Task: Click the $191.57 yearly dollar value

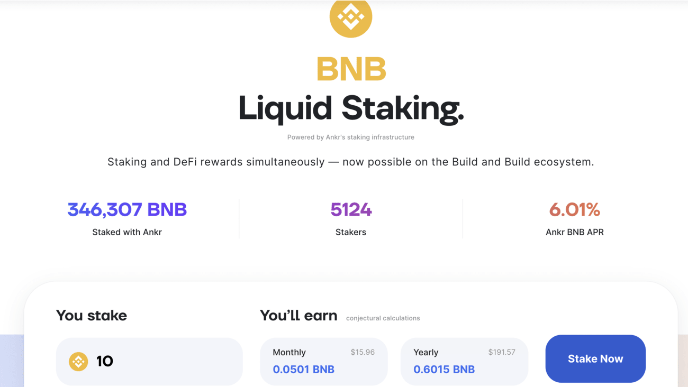Action: [502, 352]
